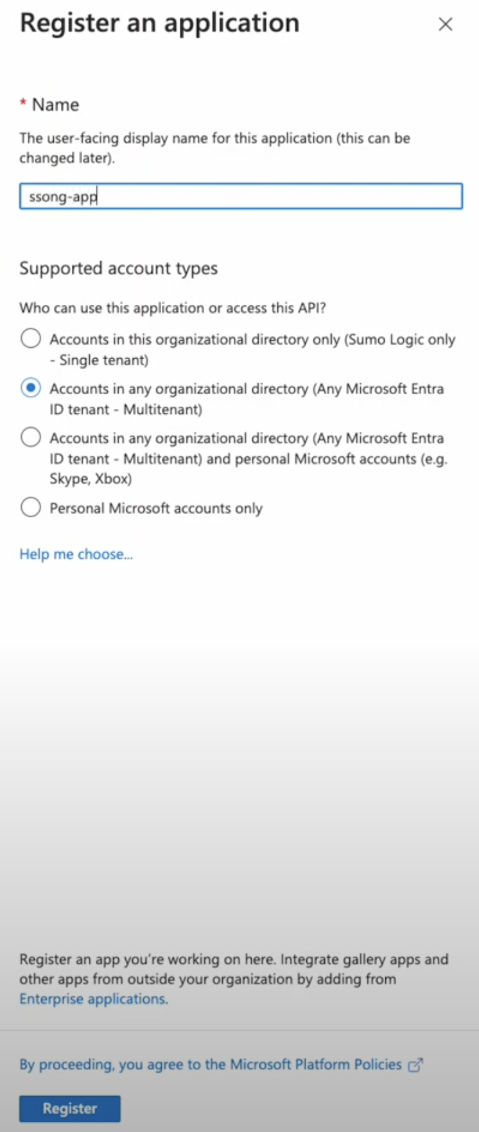Close the Register an application panel
The width and height of the screenshot is (479, 1132).
[445, 24]
